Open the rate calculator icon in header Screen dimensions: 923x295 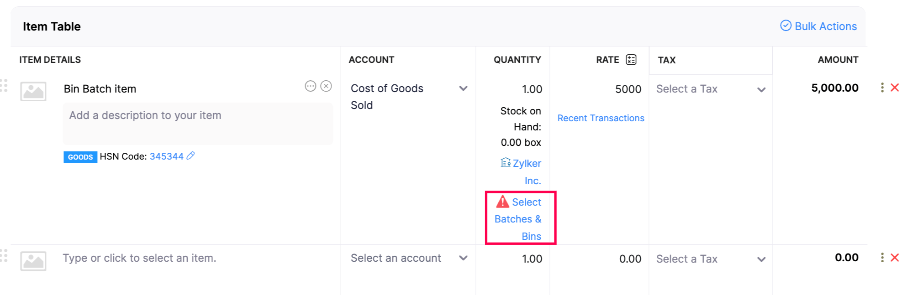pyautogui.click(x=631, y=60)
